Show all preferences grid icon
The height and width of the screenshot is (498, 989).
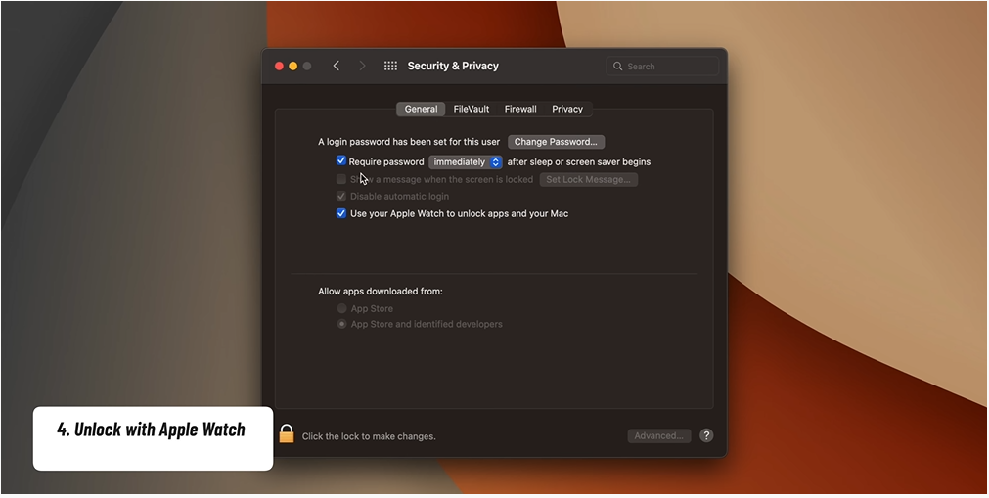[x=390, y=66]
